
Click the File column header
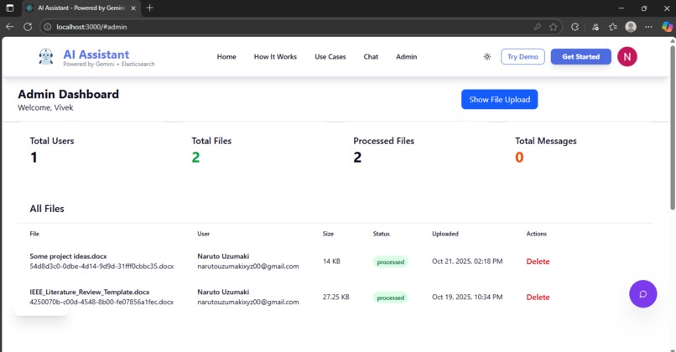[34, 234]
